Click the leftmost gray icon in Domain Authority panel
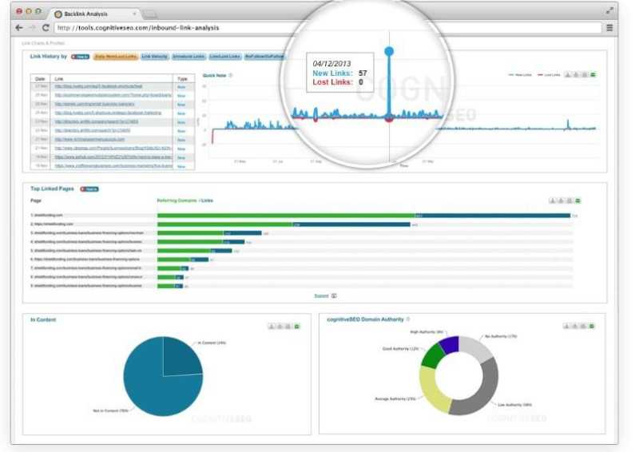 (x=566, y=326)
